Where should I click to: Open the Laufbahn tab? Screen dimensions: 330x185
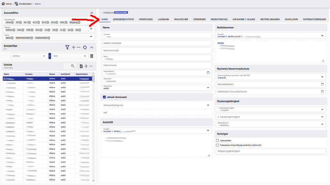(163, 19)
